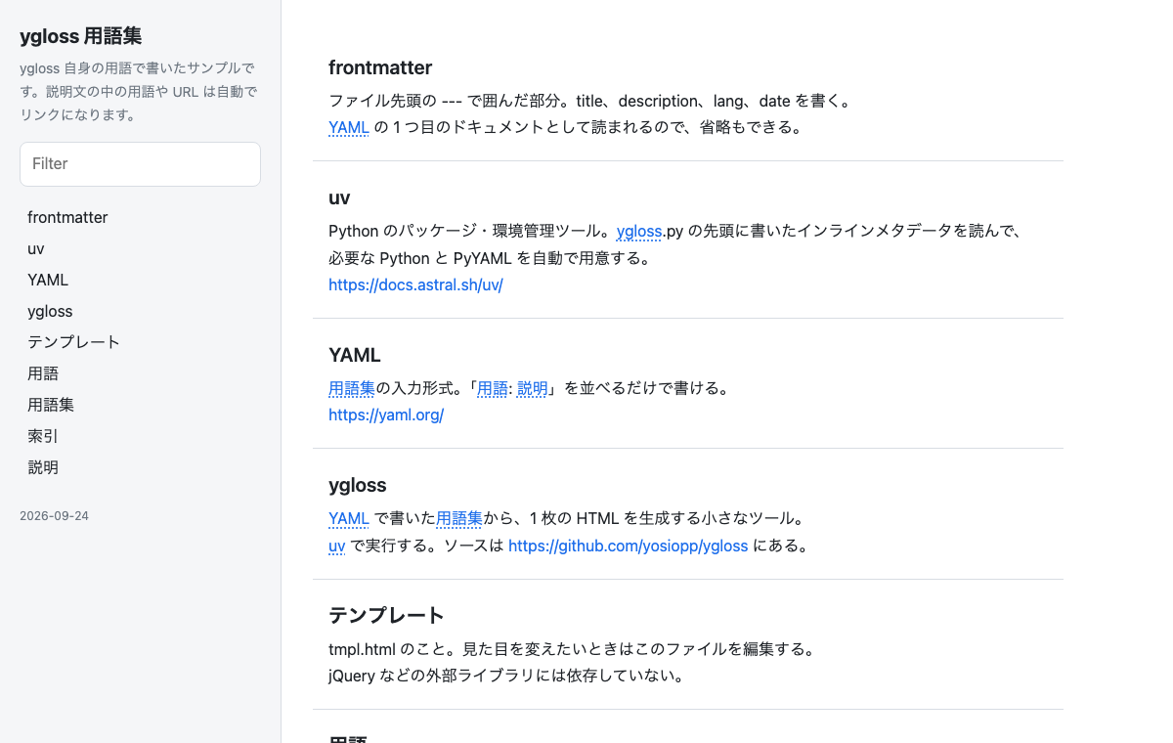
Task: Select 説明 in the sidebar list
Action: [43, 467]
